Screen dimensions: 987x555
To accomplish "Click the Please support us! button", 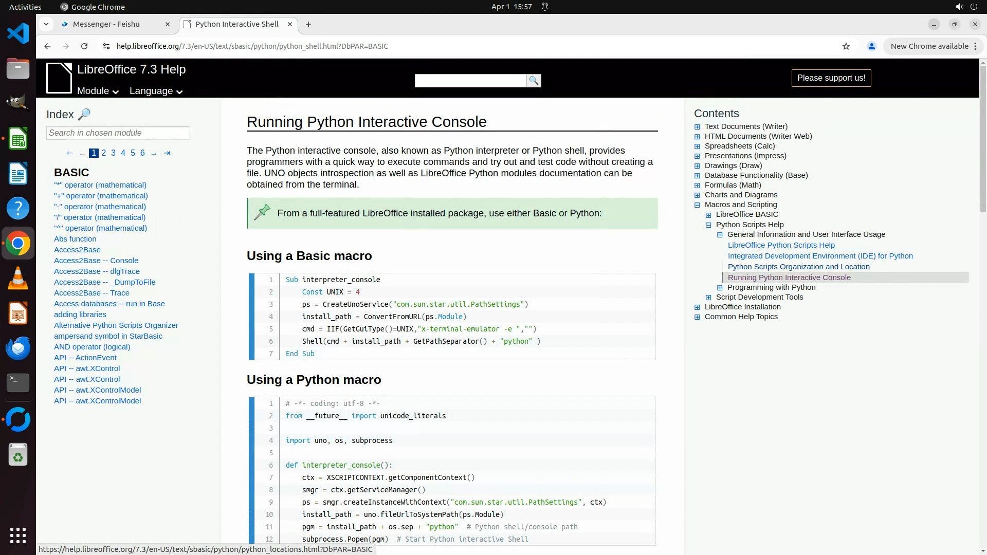I will (831, 78).
